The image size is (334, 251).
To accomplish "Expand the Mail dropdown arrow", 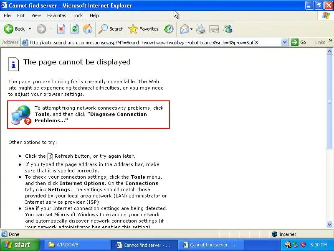I will pyautogui.click(x=191, y=29).
